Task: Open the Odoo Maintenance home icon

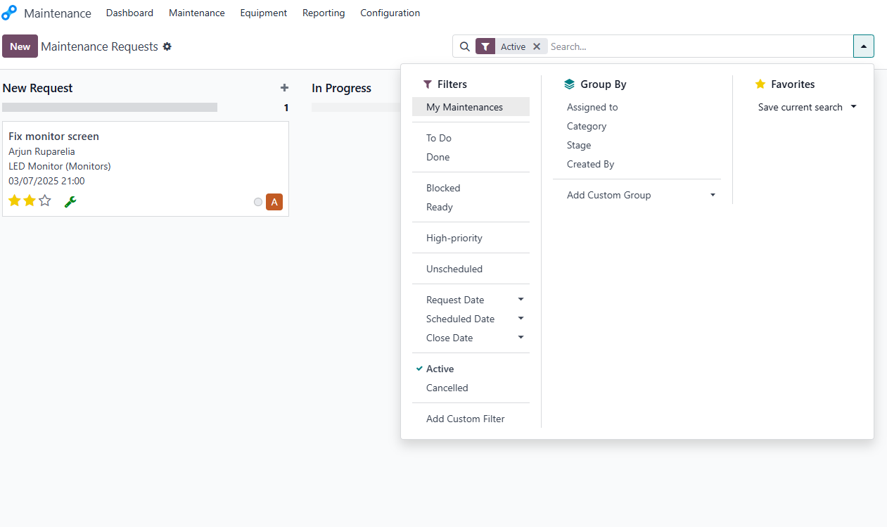Action: click(x=9, y=12)
